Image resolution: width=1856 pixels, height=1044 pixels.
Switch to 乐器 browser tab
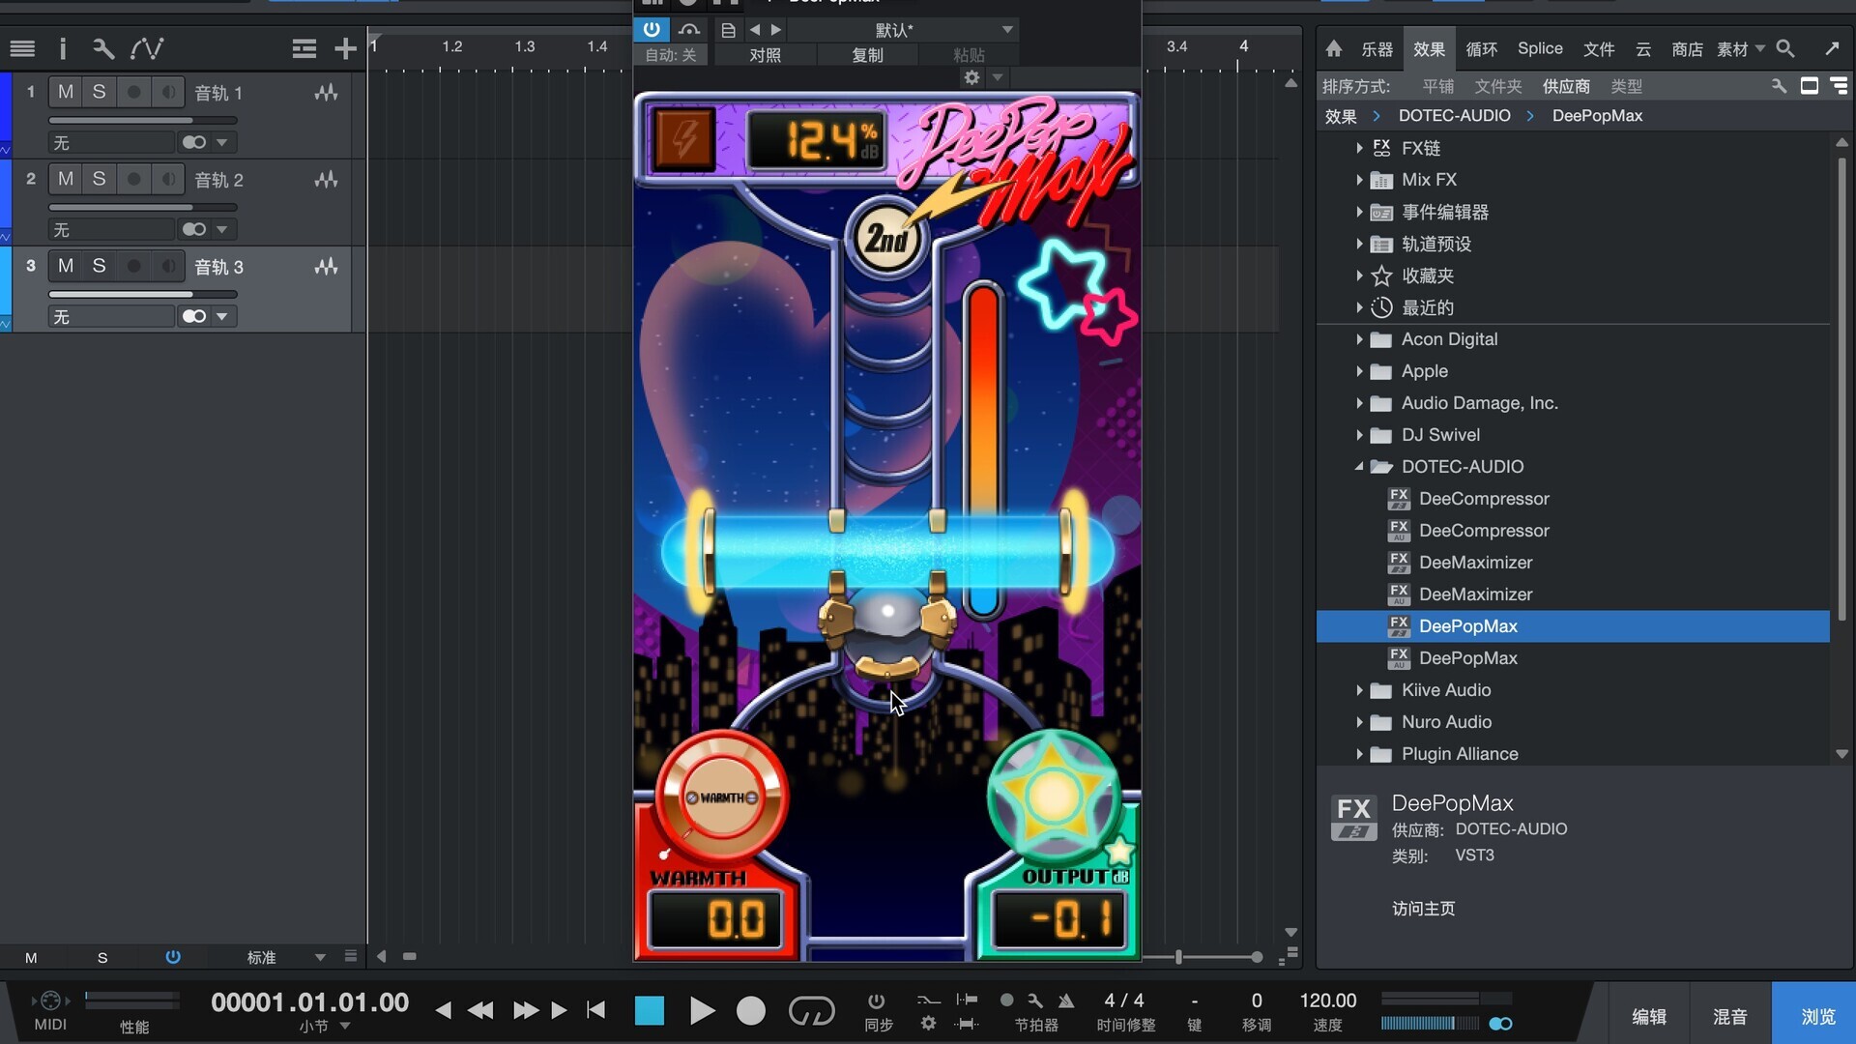[1377, 48]
